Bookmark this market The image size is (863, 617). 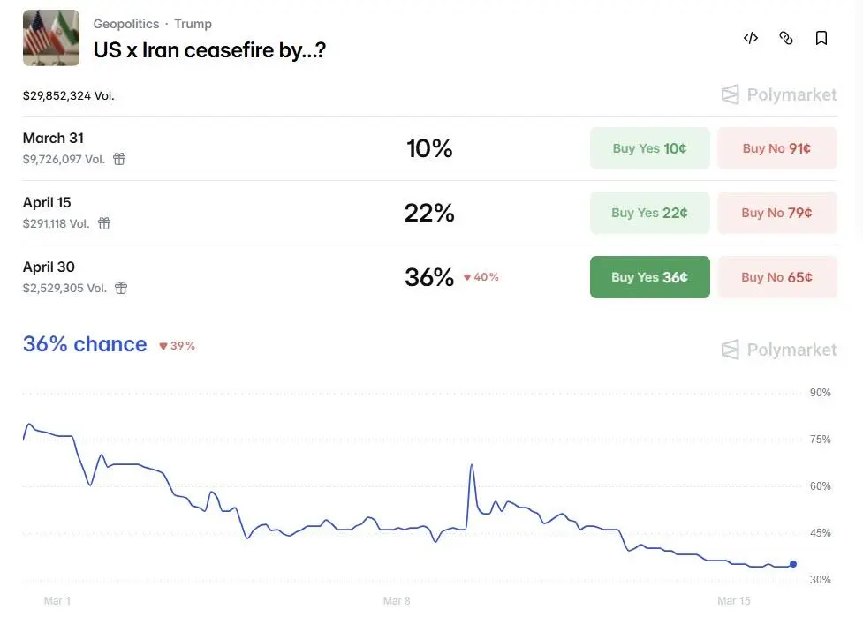click(x=821, y=38)
